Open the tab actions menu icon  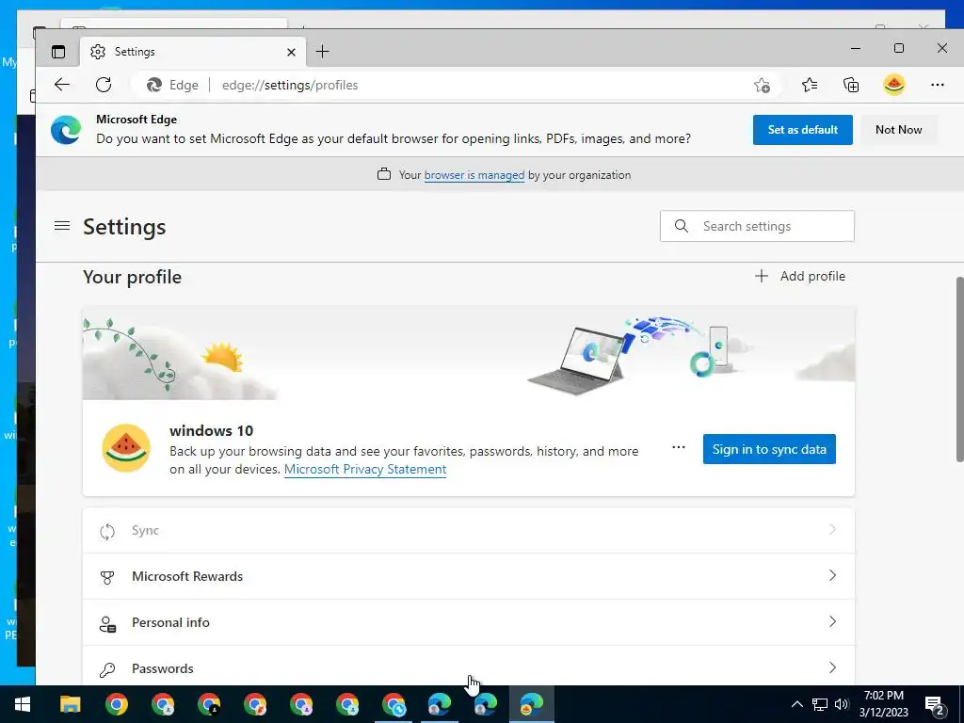(58, 52)
